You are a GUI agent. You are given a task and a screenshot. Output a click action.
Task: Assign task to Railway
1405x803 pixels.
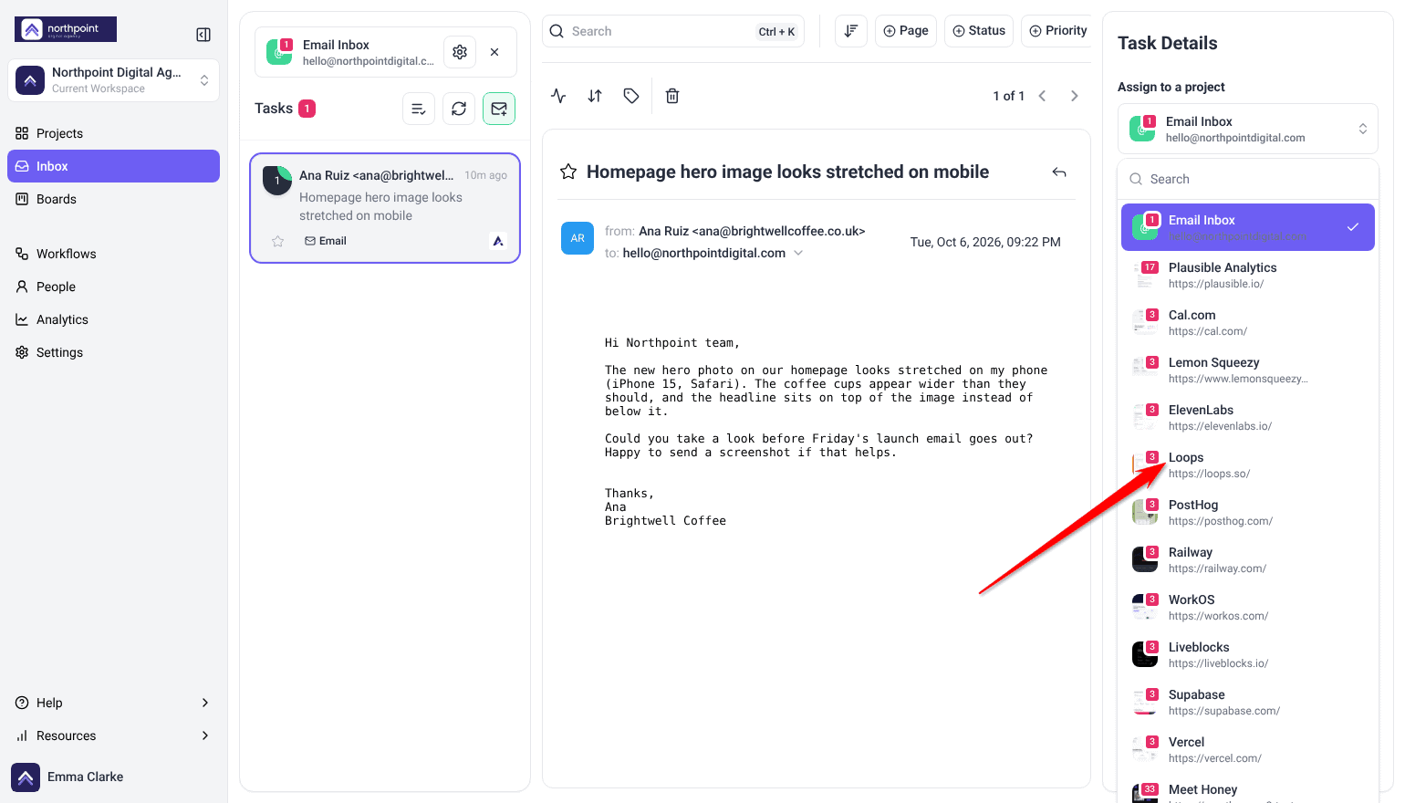coord(1248,559)
